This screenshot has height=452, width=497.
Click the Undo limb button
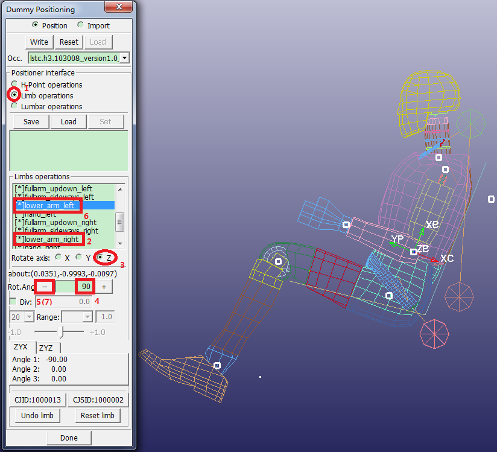click(38, 415)
